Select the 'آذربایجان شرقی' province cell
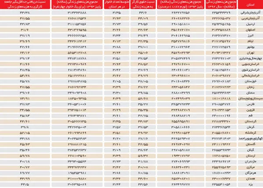 pos(250,13)
